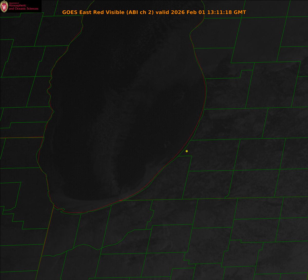The image size is (308, 280).
Task: Select the 'GOES East Red Visible' title text
Action: pos(93,12)
